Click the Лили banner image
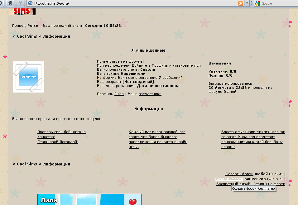The width and height of the screenshot is (298, 205). point(89,199)
